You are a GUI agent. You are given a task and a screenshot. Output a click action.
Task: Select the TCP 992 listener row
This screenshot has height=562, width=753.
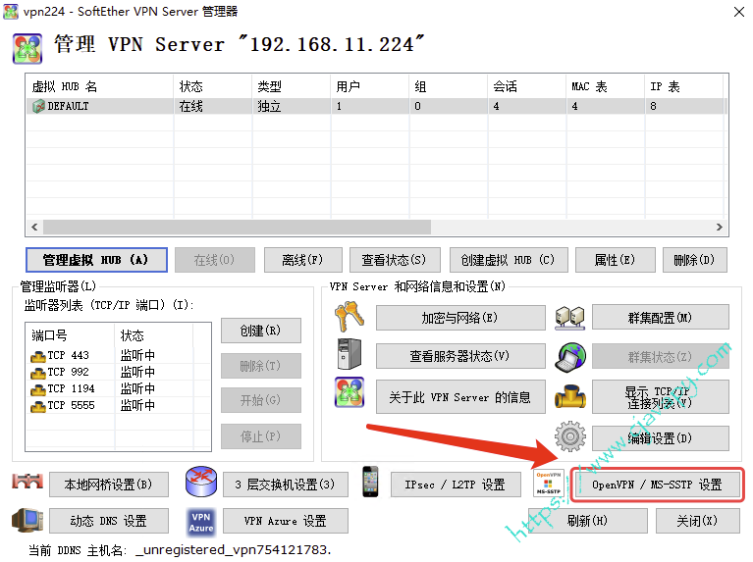coord(118,372)
